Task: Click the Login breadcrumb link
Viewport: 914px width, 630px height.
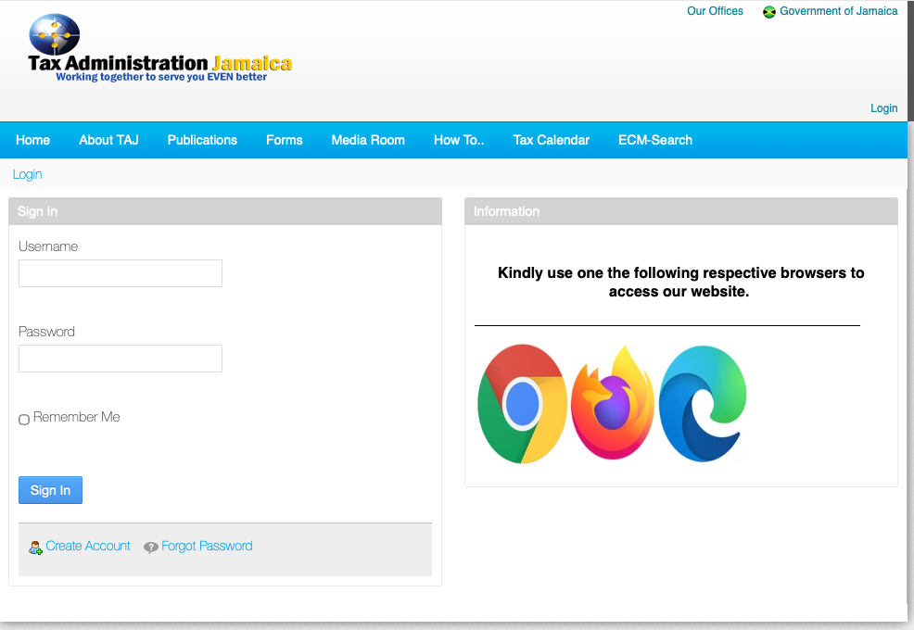Action: tap(28, 174)
